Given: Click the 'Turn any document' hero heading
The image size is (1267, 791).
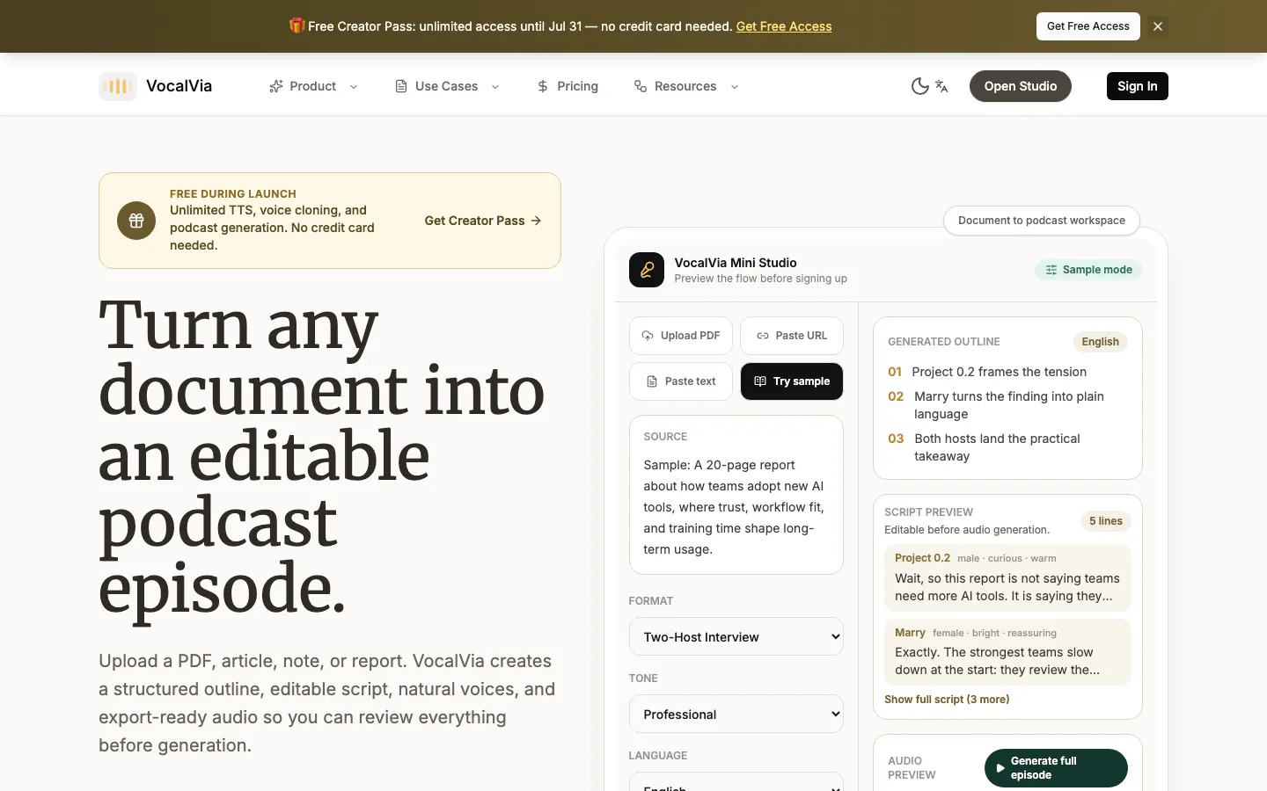Looking at the screenshot, I should coord(322,457).
